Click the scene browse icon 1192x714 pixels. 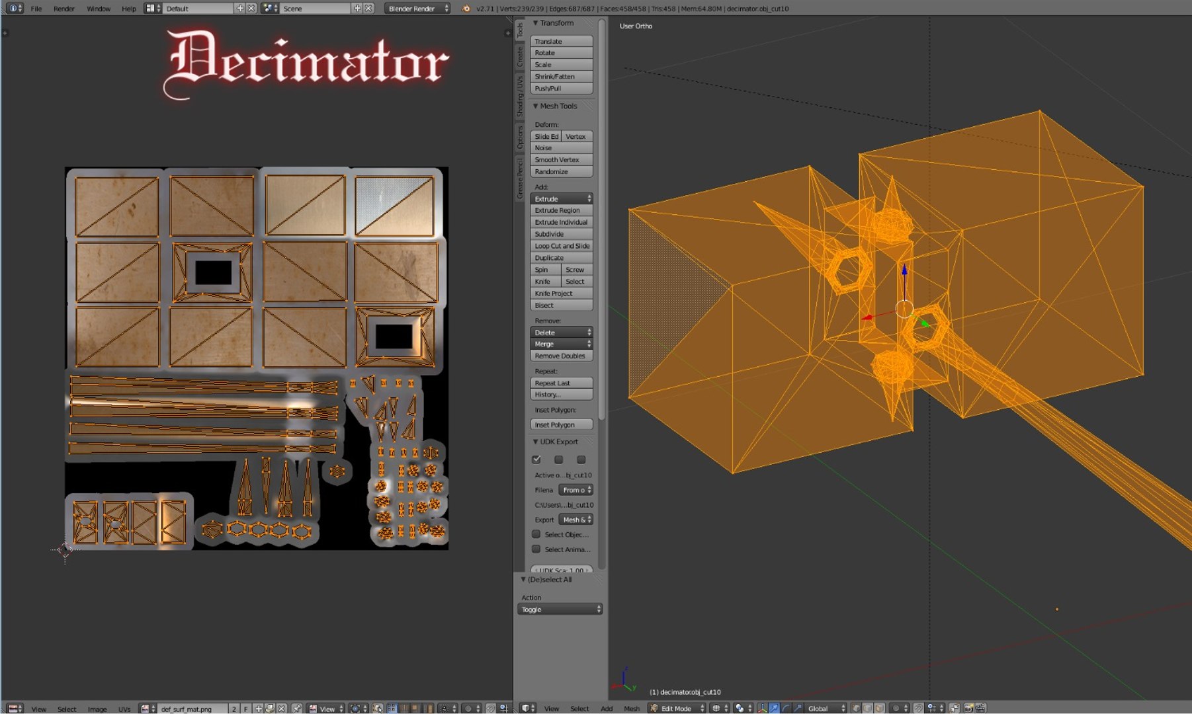tap(269, 9)
